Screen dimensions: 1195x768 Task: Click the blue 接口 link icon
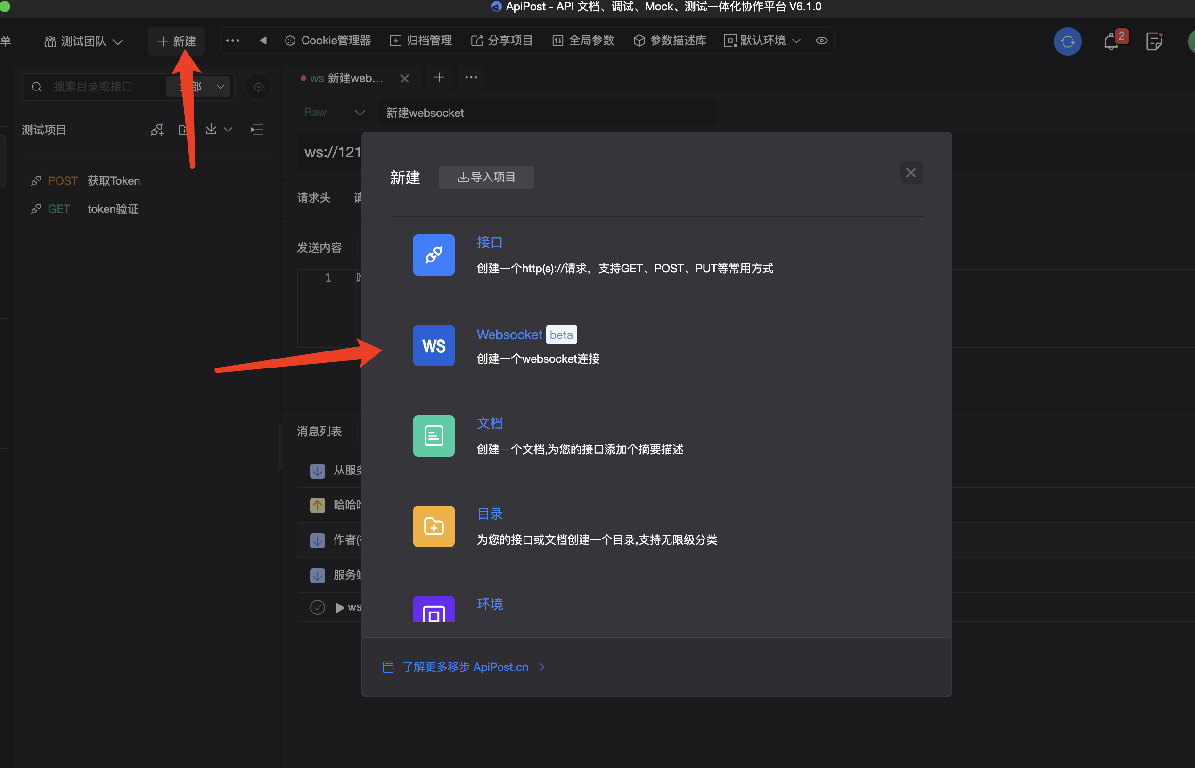click(434, 255)
